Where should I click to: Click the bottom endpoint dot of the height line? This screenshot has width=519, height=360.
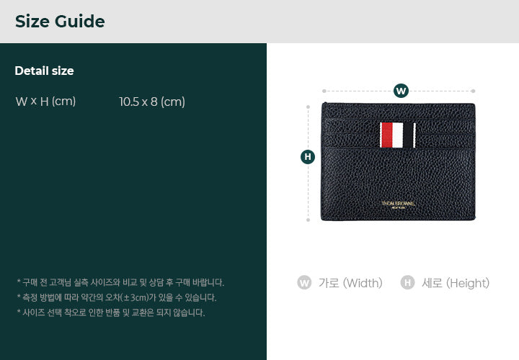[309, 220]
